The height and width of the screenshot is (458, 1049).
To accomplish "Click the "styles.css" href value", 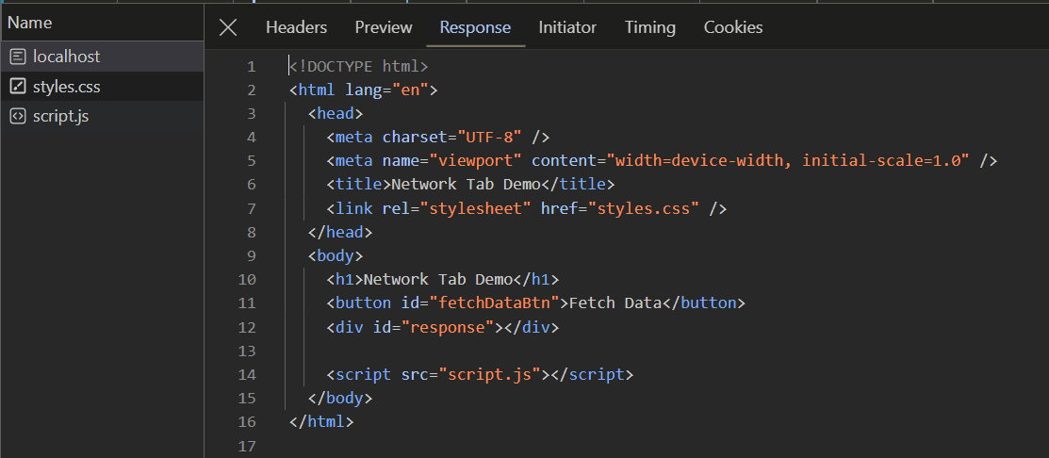I will click(x=643, y=208).
